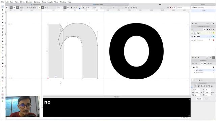Select the Kerning tool
Image resolution: width=216 pixels, height=121 pixels.
pos(2,16)
